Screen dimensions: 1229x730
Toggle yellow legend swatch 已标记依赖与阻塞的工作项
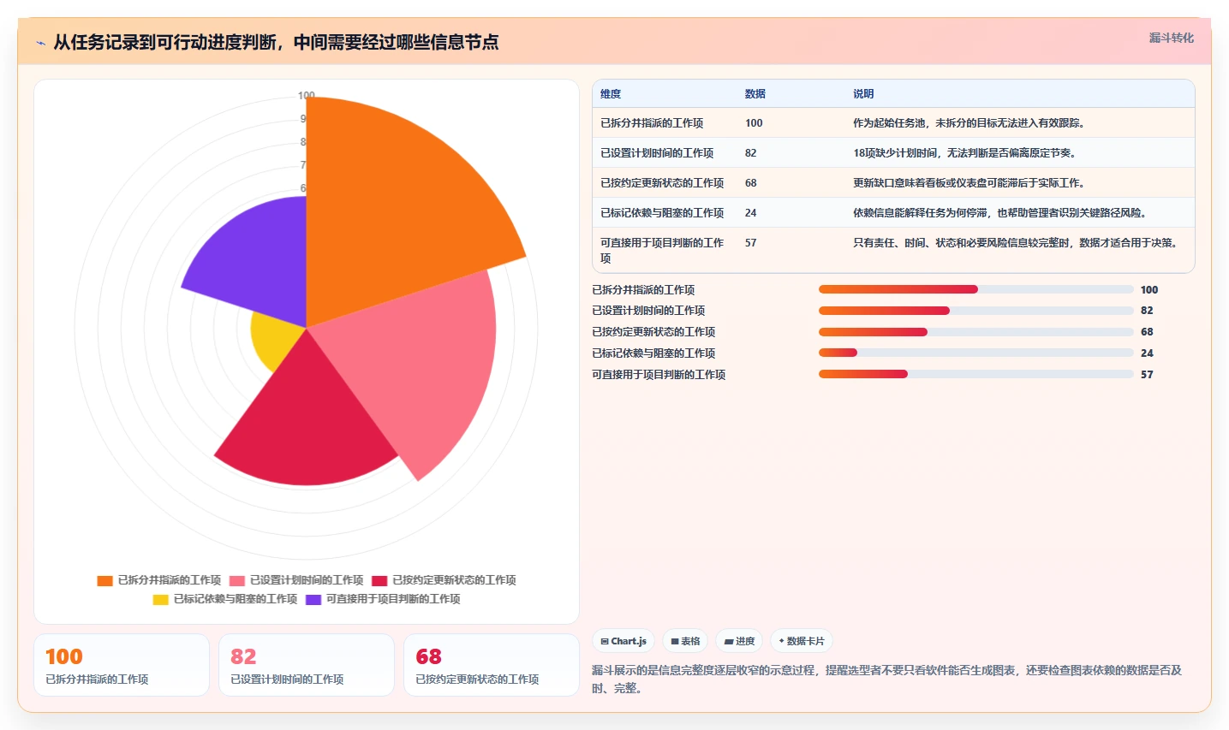point(161,599)
